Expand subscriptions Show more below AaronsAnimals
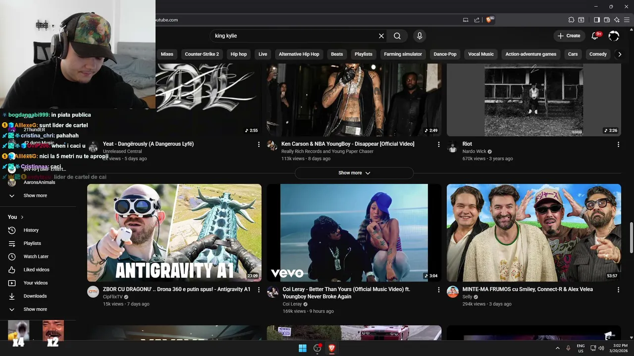This screenshot has width=634, height=356. pyautogui.click(x=35, y=196)
